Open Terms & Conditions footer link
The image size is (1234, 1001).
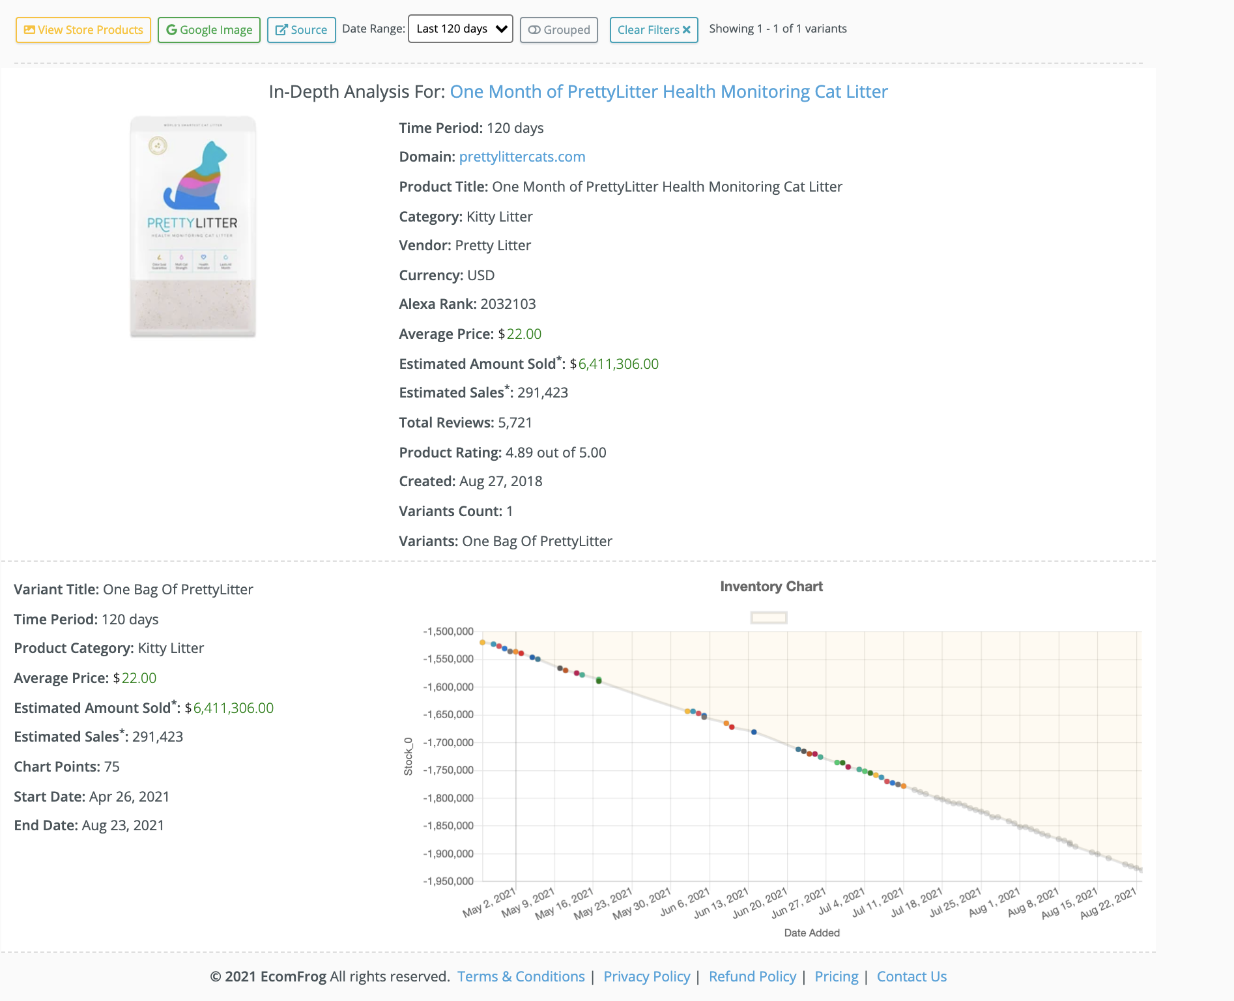coord(521,976)
